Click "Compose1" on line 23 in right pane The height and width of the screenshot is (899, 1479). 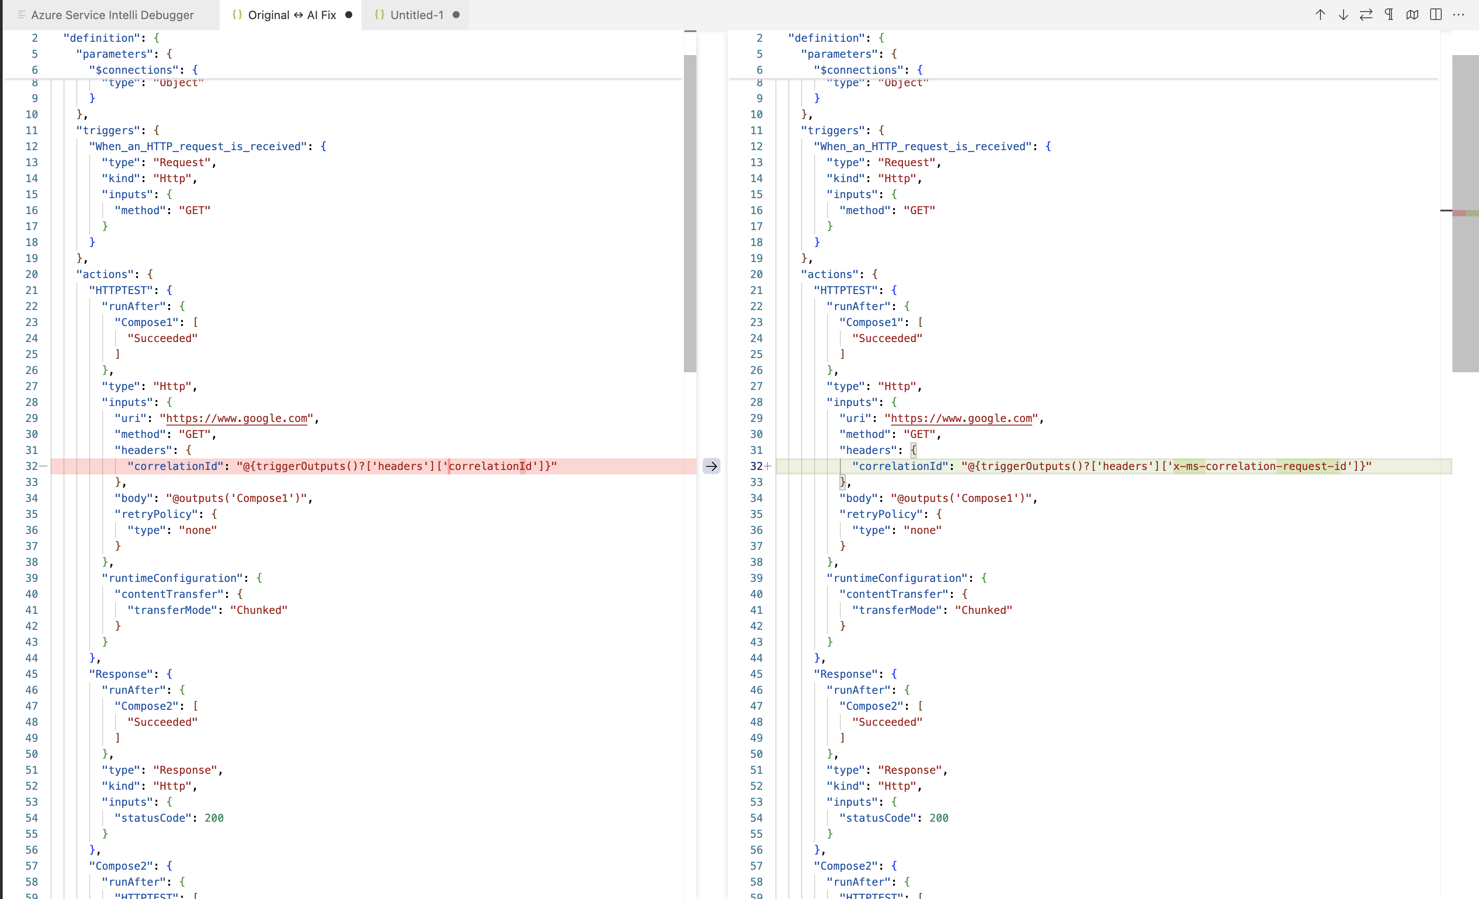coord(872,322)
